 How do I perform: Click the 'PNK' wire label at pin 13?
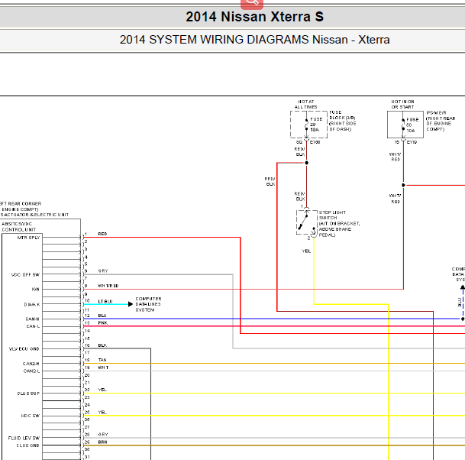click(102, 323)
